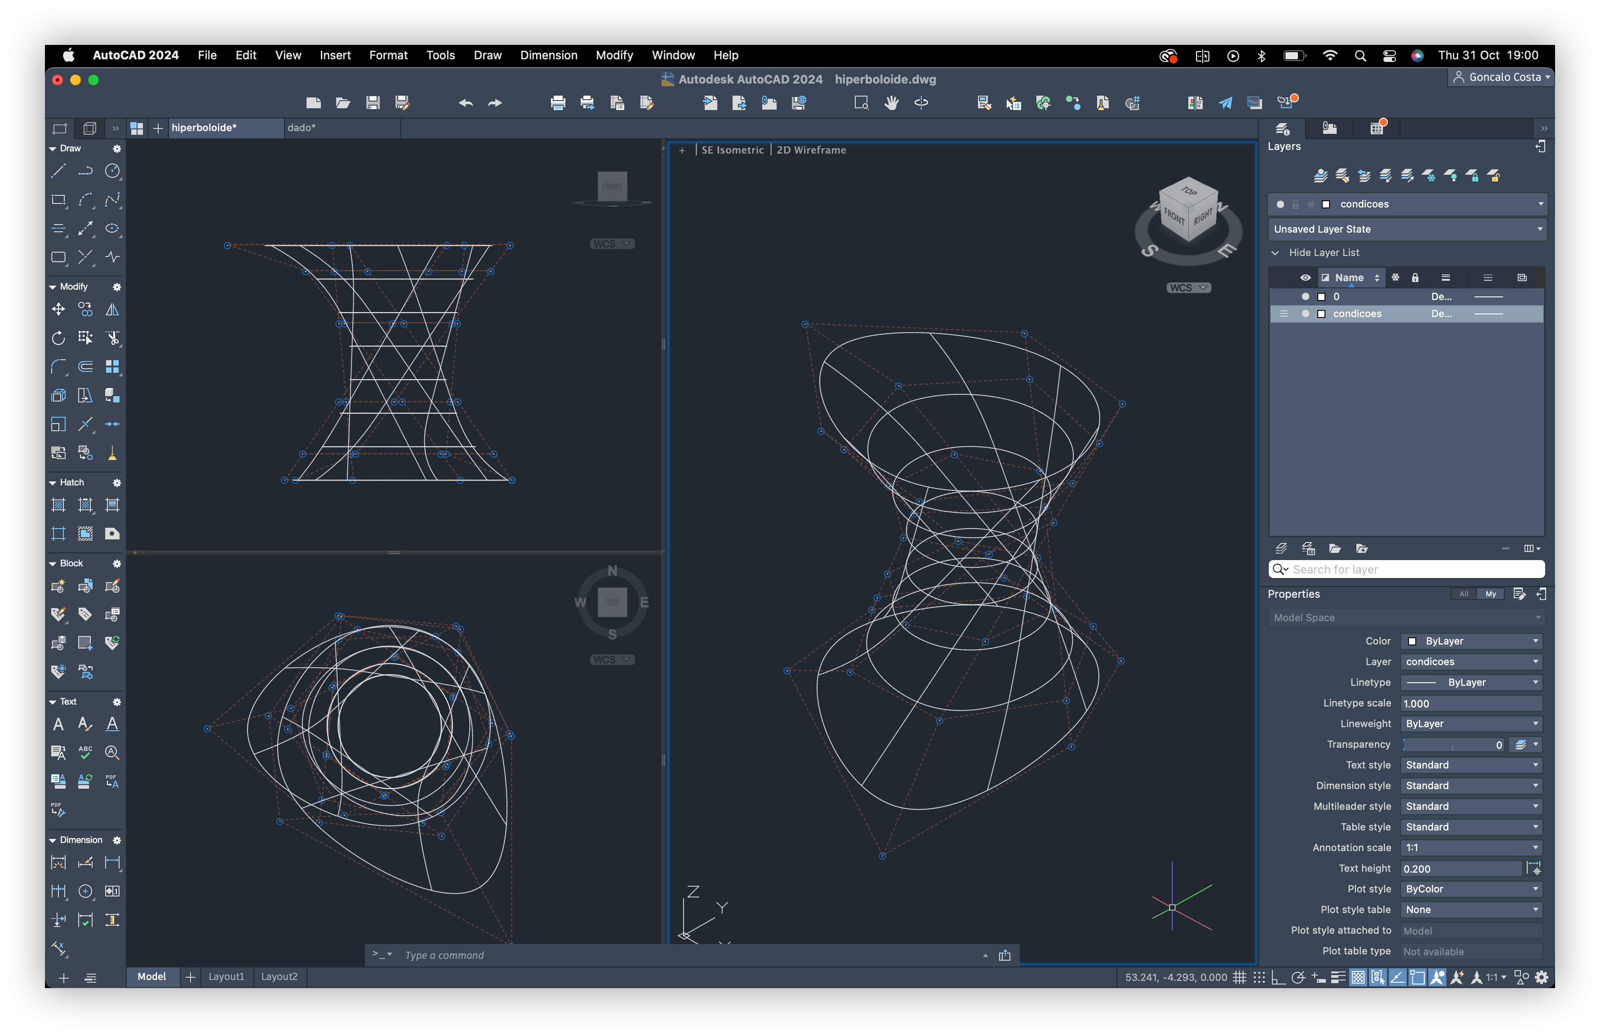Click the Undo arrow in toolbar

(x=466, y=103)
